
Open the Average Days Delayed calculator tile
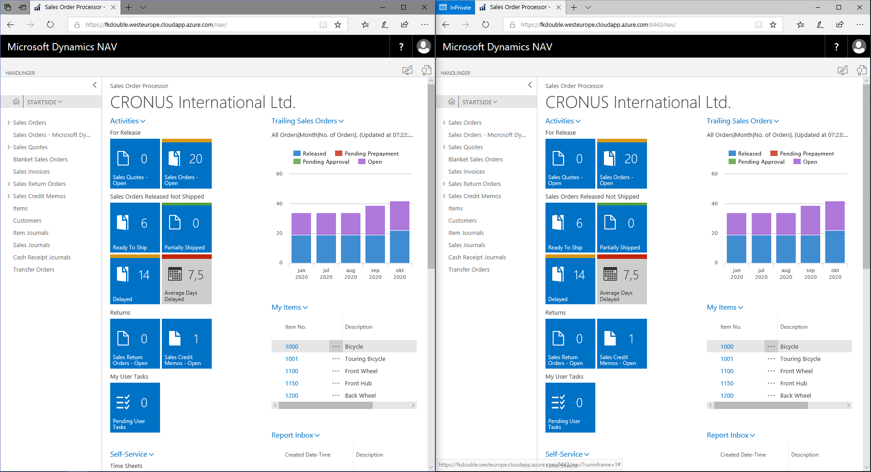click(186, 280)
